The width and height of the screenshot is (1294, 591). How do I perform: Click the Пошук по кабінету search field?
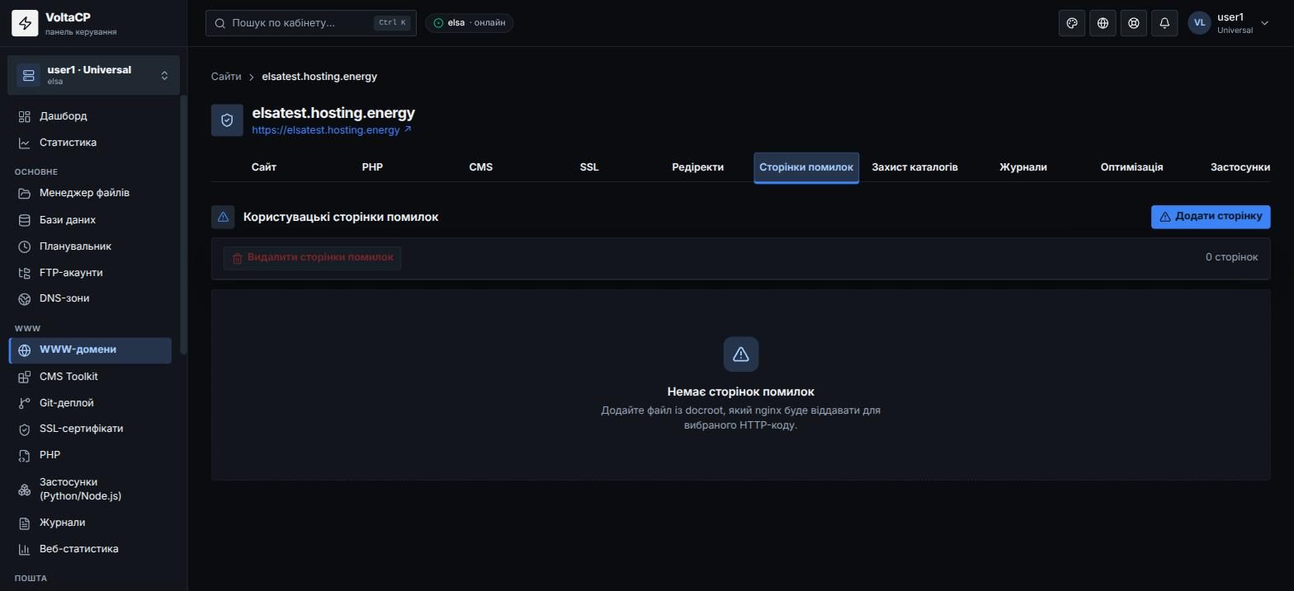tap(311, 23)
